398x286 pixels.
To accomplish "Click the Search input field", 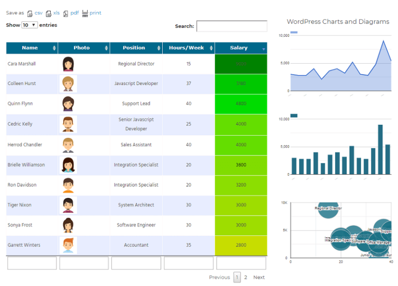I will (232, 26).
